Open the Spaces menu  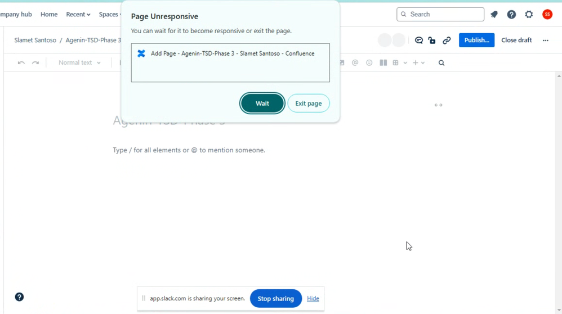click(x=110, y=14)
